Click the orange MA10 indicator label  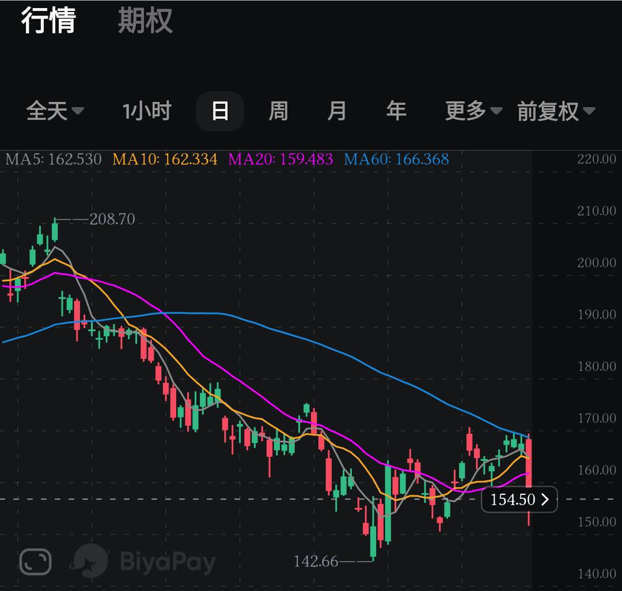165,160
